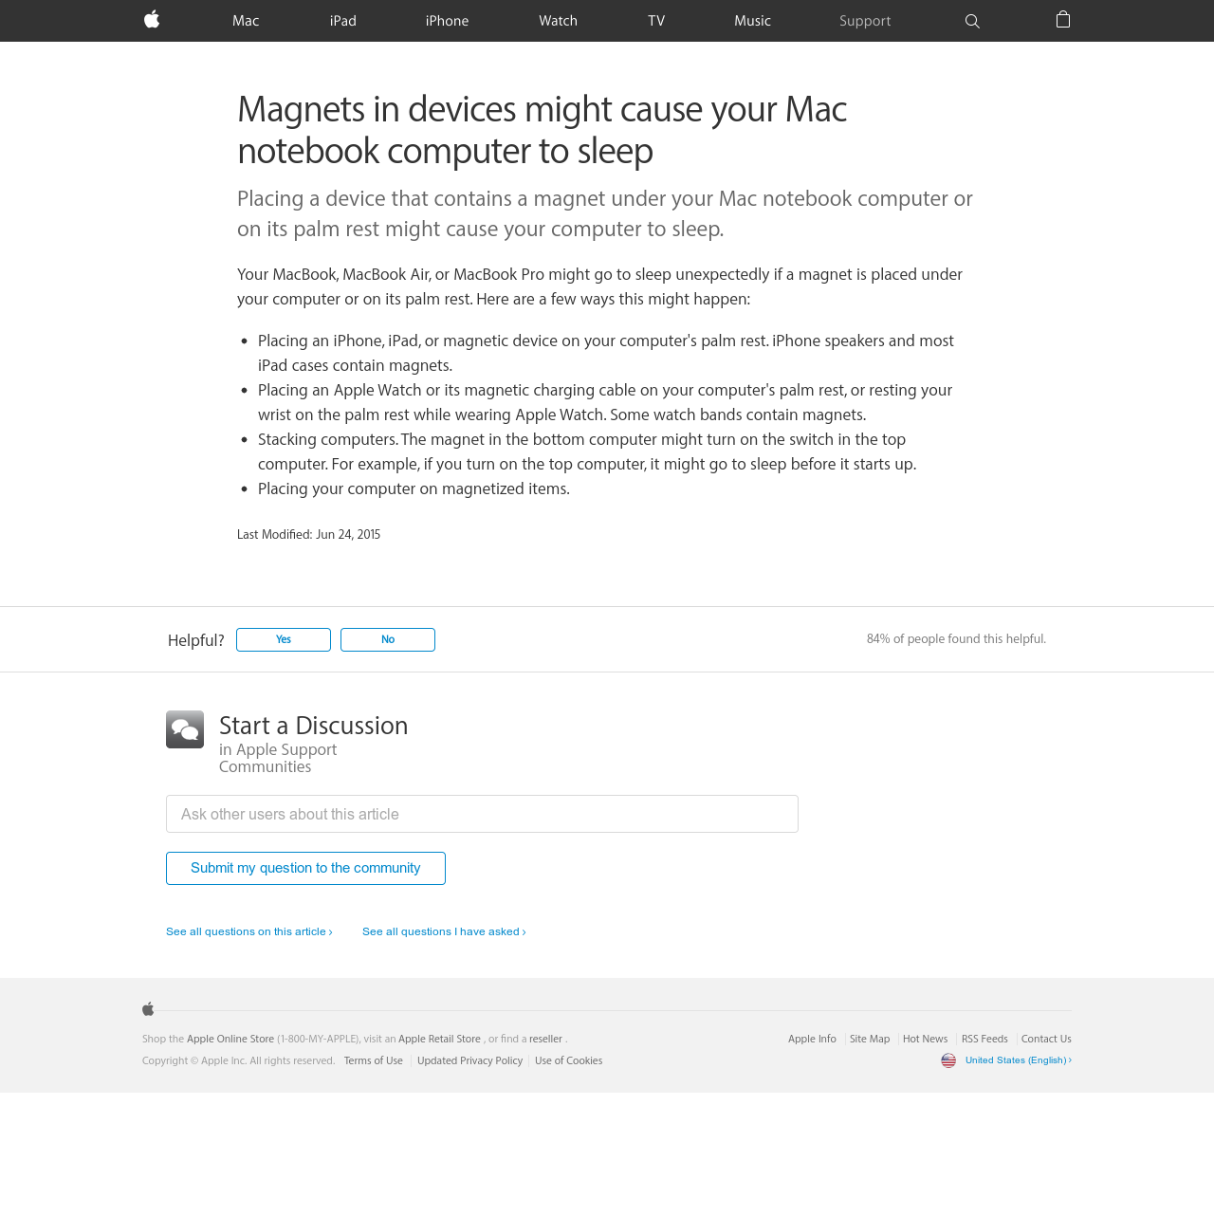The height and width of the screenshot is (1216, 1214).
Task: Open the Use of Cookies link
Action: 568,1060
